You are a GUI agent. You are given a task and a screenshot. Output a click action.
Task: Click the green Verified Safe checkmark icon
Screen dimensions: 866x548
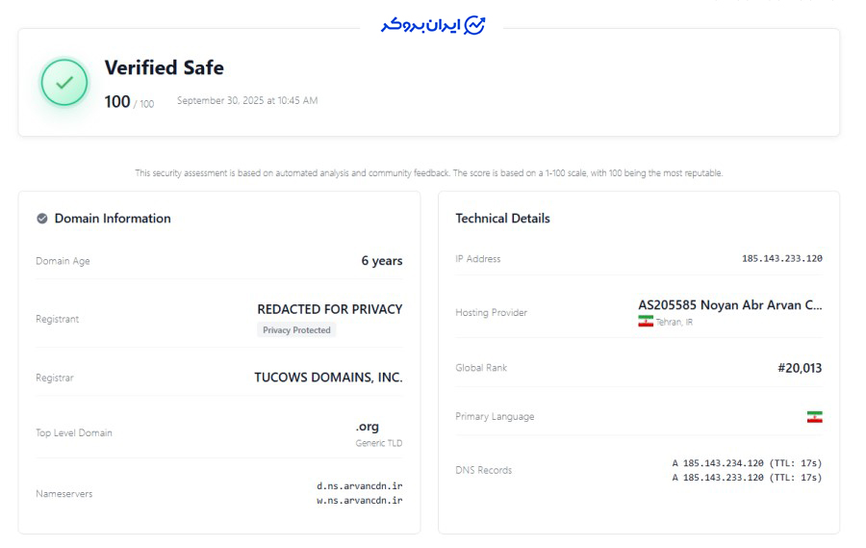point(64,83)
